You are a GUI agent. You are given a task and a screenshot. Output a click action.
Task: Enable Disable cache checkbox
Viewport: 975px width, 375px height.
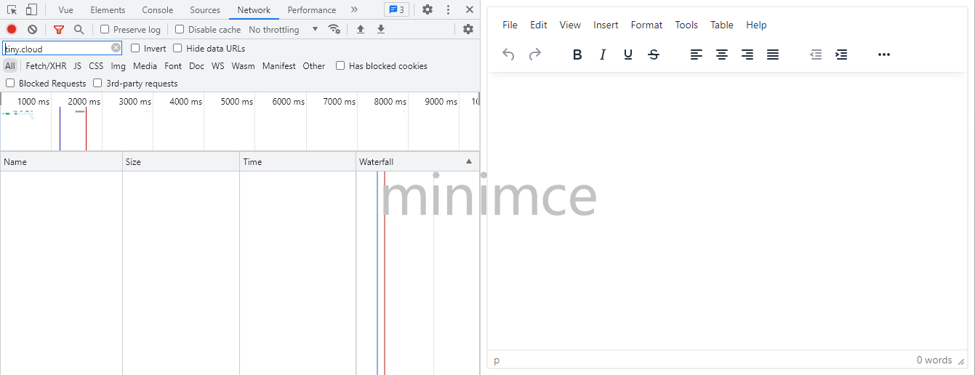tap(180, 29)
